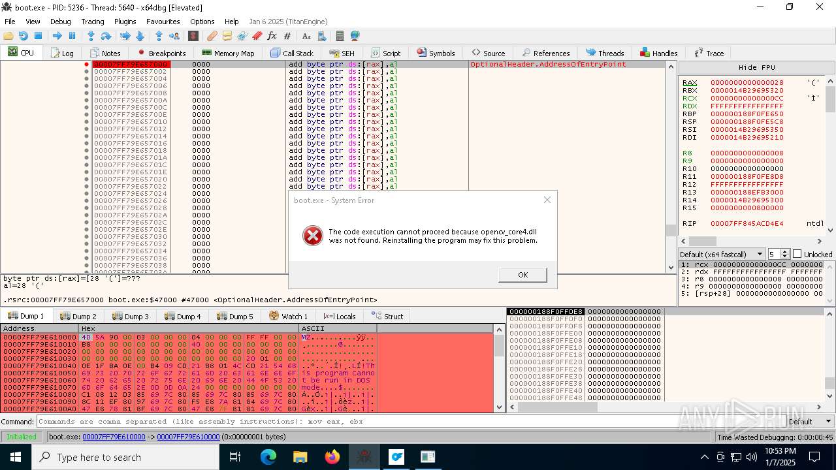Find intermodular calls icon
This screenshot has height=470, width=836.
(321, 36)
